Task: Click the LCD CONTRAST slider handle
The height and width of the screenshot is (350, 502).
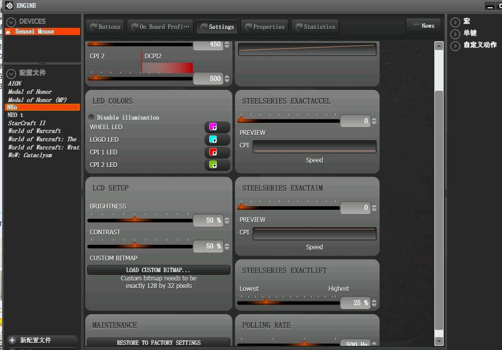Action: pos(135,245)
